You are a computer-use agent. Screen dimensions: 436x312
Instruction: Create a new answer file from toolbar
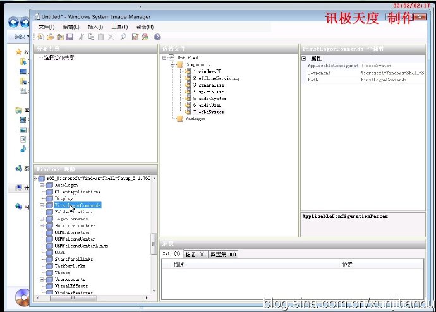[40, 37]
